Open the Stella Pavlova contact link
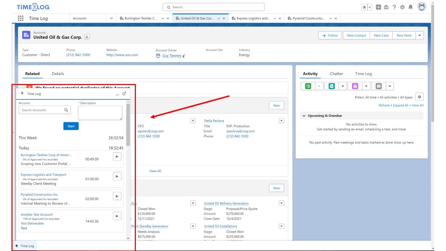Viewport: 446px width, 251px height. [214, 121]
